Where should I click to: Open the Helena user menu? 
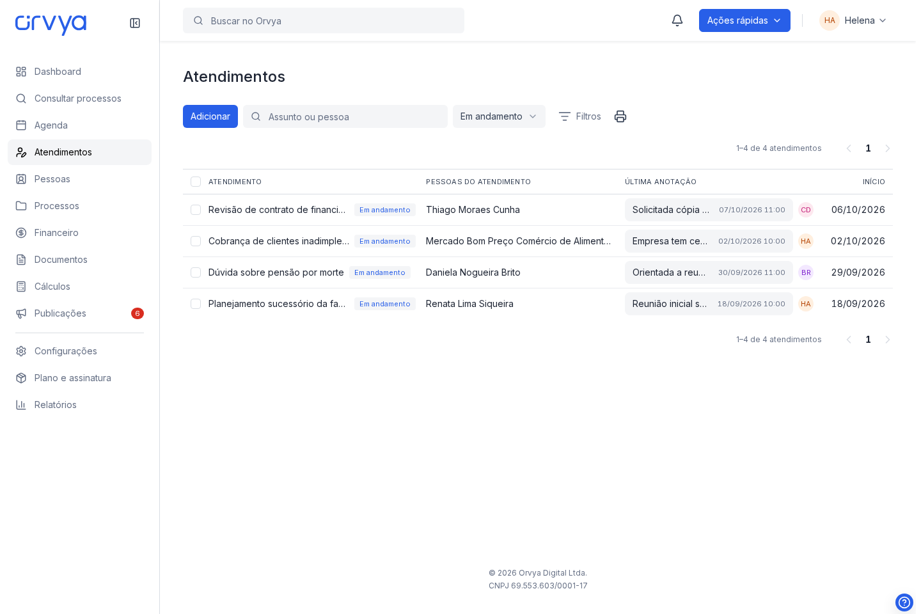853,20
